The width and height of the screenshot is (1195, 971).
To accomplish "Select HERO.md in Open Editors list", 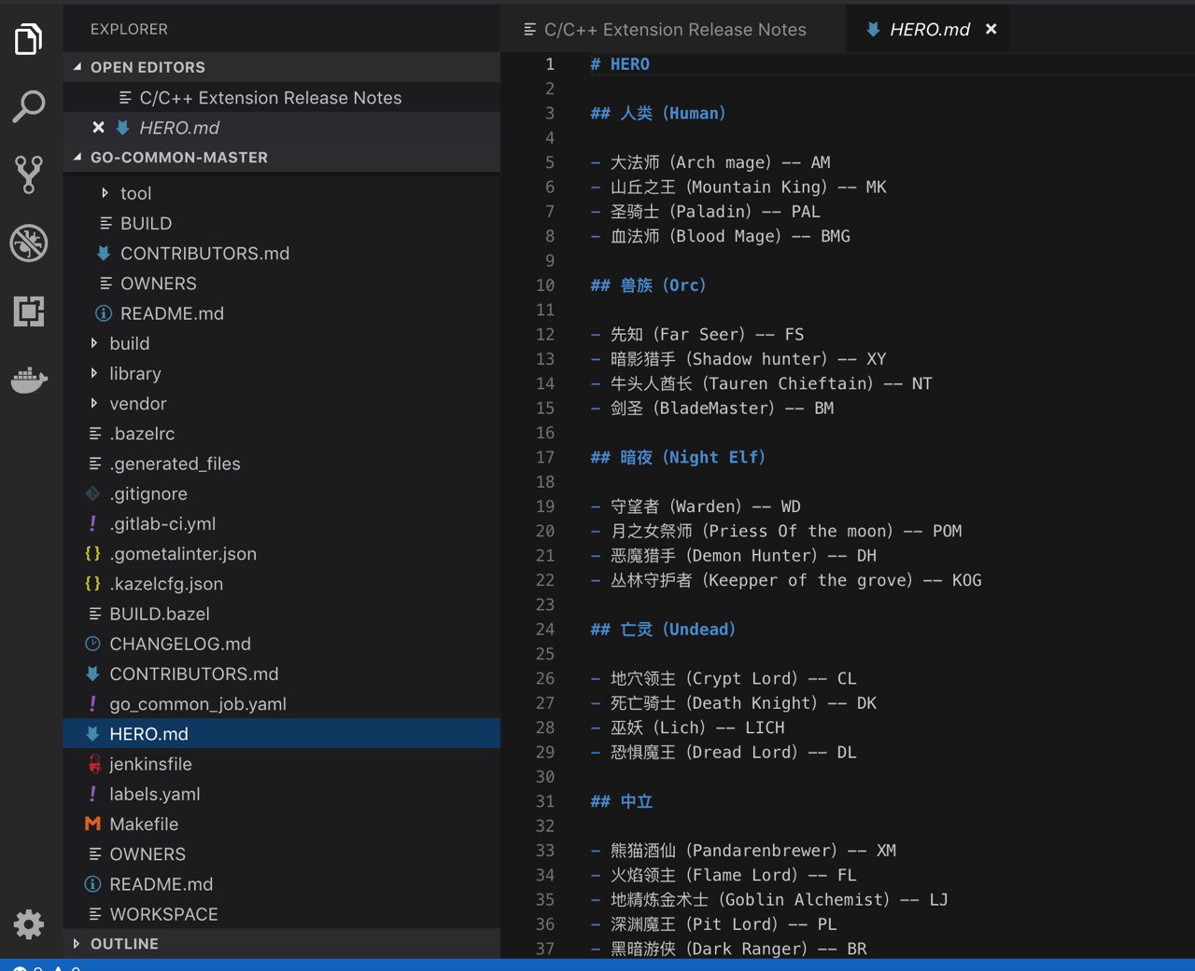I will (x=281, y=128).
